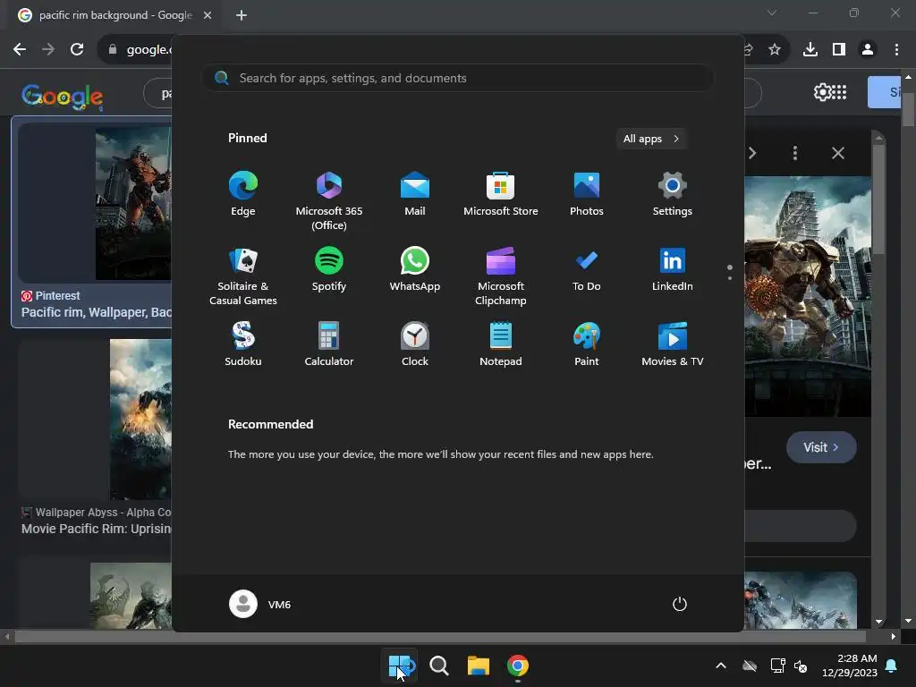Launch Spotify from Start menu
The image size is (916, 687).
329,269
